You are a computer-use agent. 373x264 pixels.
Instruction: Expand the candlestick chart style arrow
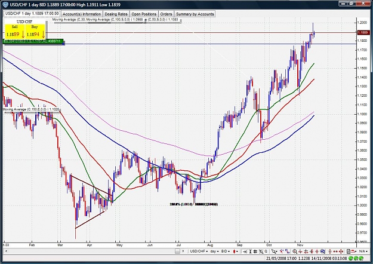(238, 251)
